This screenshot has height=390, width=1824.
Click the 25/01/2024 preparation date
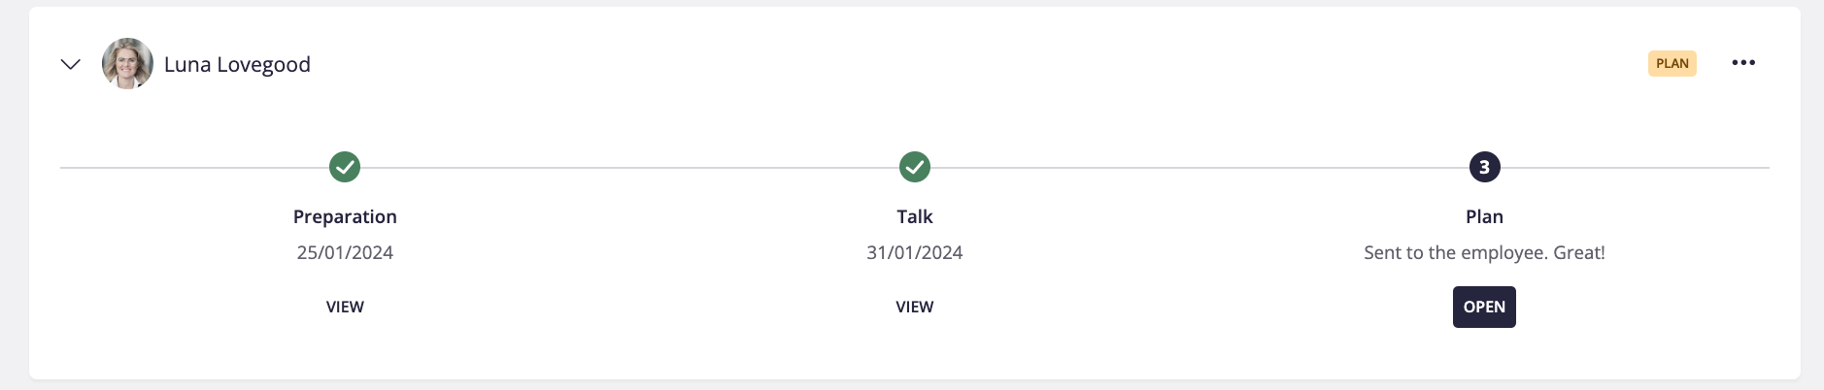[x=345, y=252]
